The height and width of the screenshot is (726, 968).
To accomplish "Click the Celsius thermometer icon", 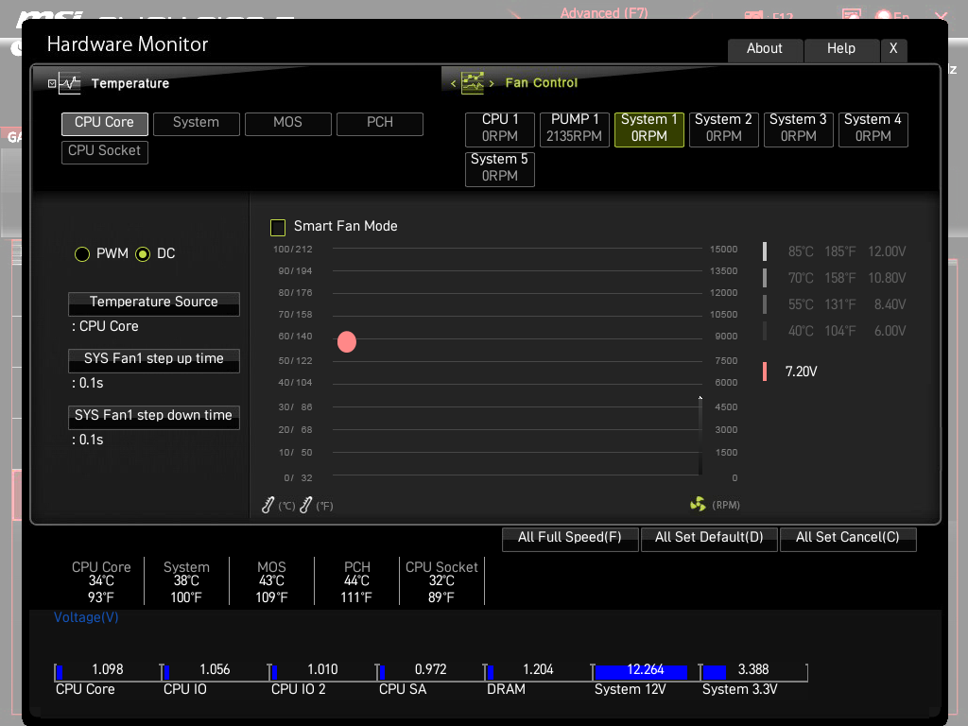I will (268, 505).
